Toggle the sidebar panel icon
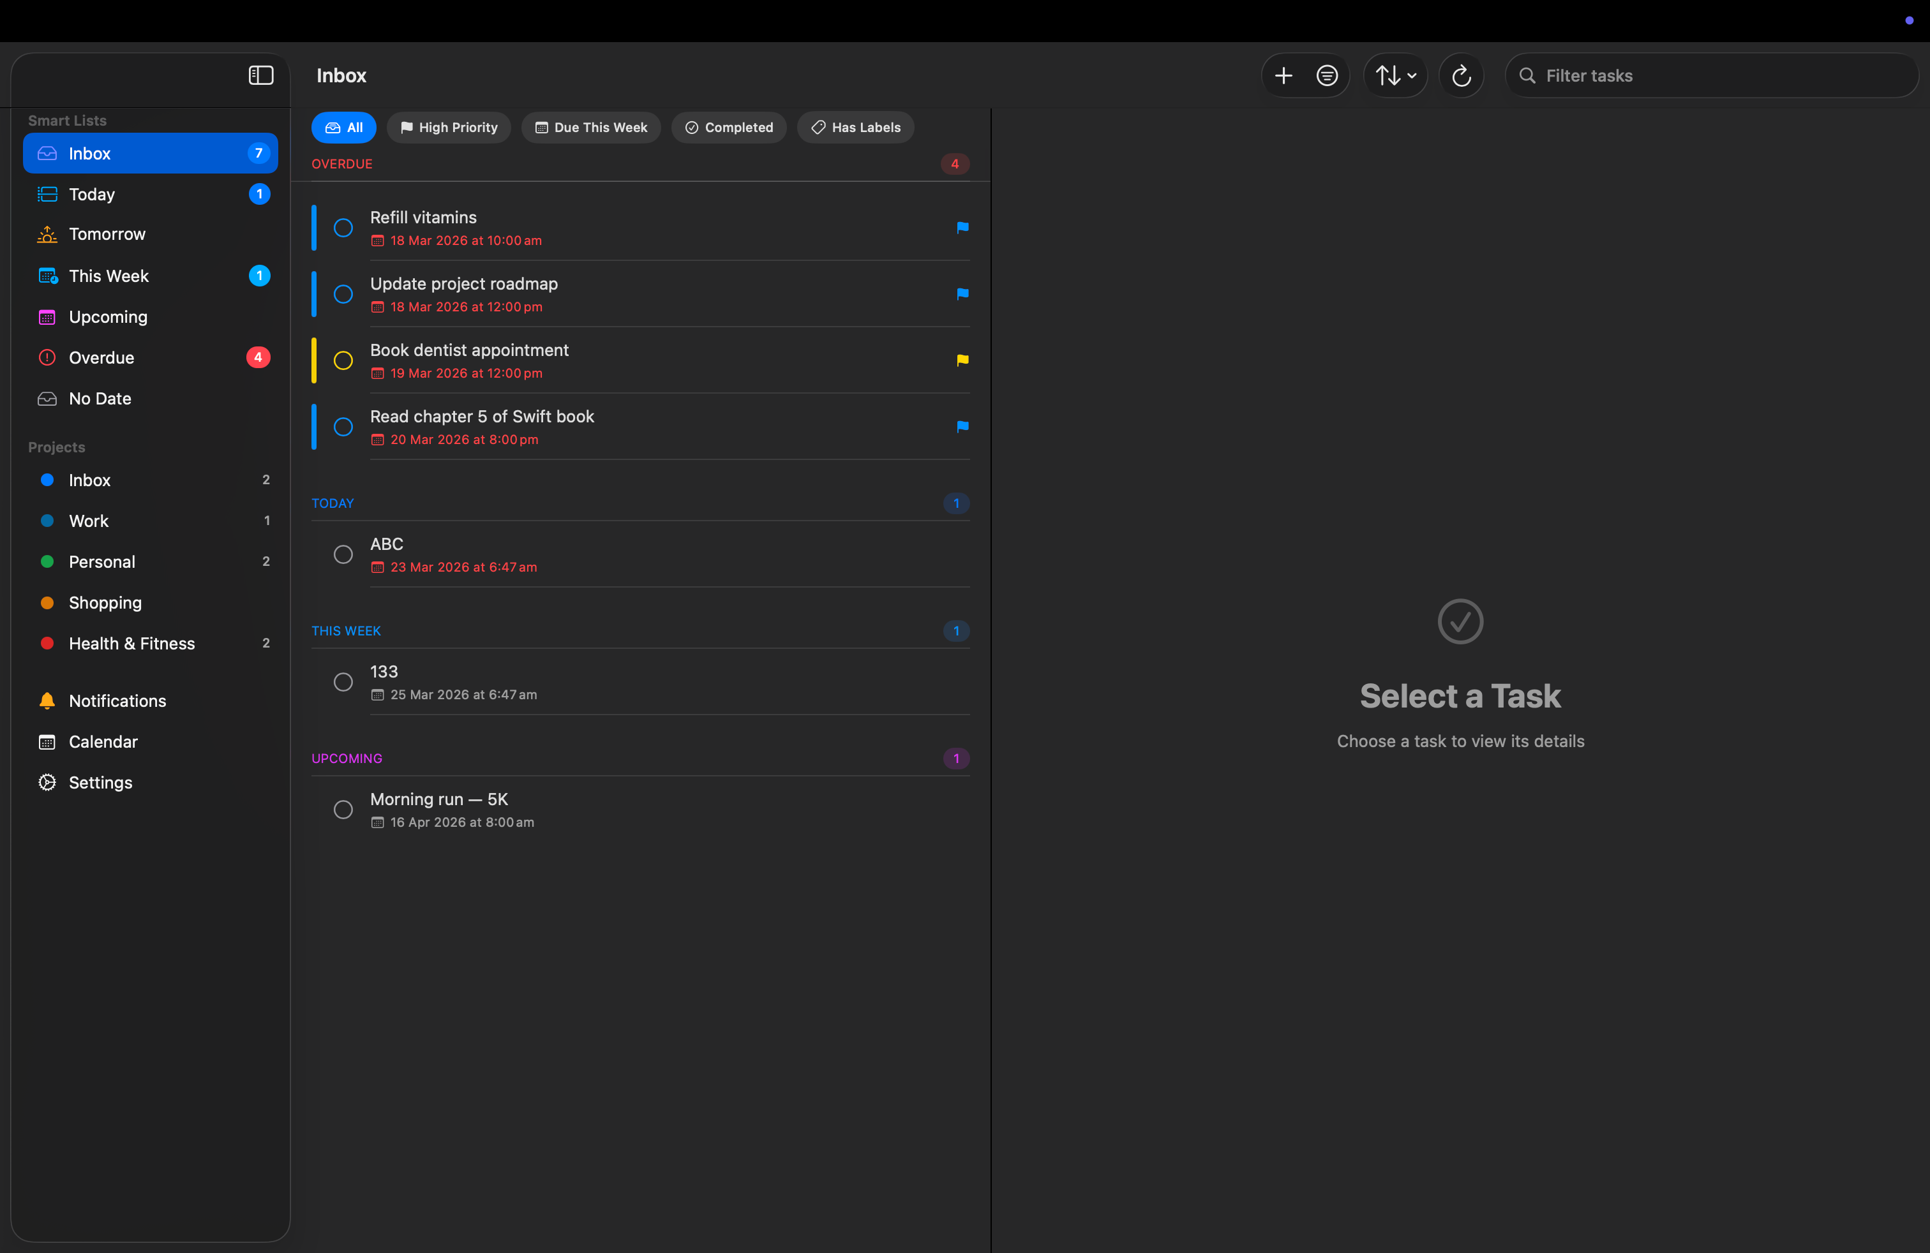Viewport: 1930px width, 1253px height. tap(260, 75)
